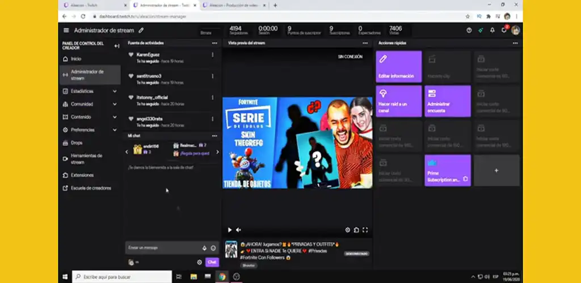Viewport: 581px width, 283px height.
Task: Open the options dots for santitrueno3
Action: pos(213,76)
